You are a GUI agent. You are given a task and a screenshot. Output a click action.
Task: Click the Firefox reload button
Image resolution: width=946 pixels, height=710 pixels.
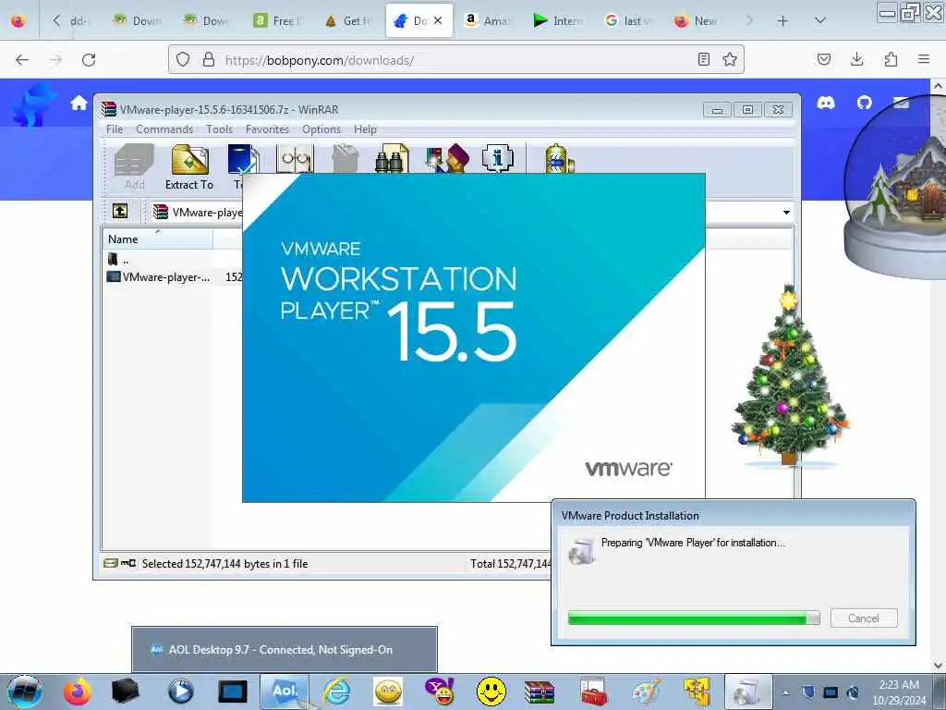tap(89, 60)
